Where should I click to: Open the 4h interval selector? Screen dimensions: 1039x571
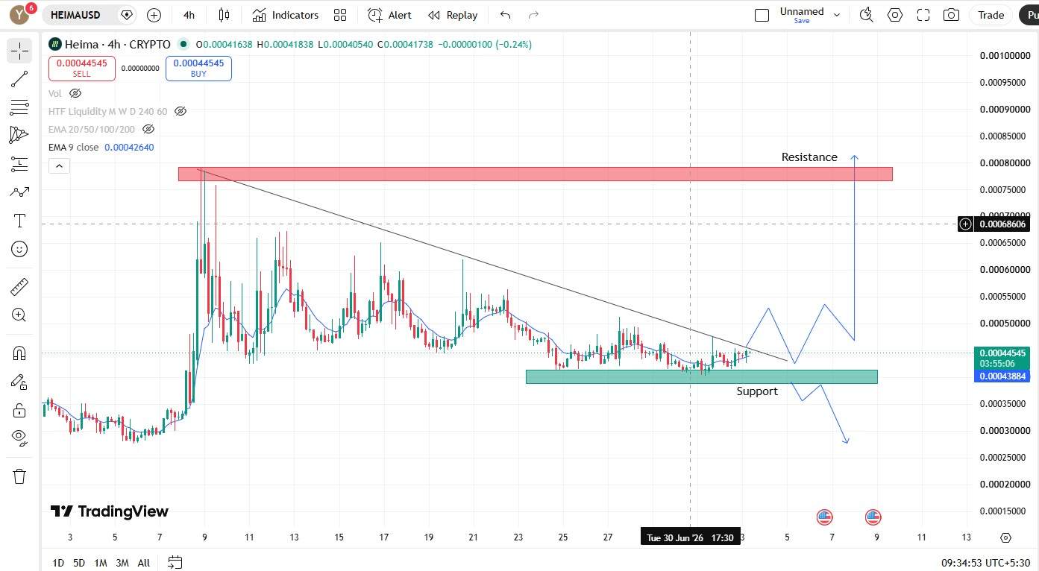[x=189, y=15]
